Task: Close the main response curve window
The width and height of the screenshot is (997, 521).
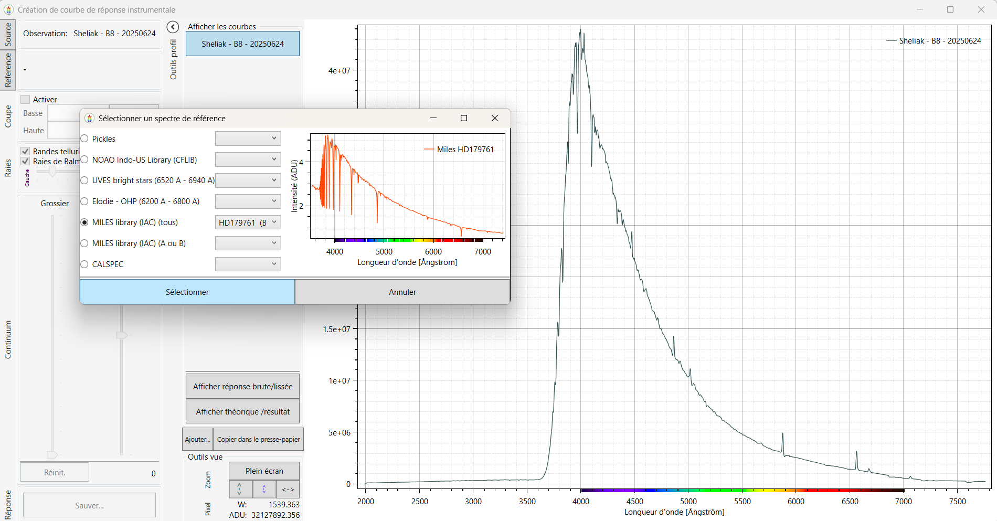Action: 981,9
